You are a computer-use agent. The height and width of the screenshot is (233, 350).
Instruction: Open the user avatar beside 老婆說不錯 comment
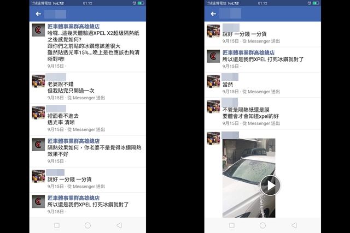38,81
